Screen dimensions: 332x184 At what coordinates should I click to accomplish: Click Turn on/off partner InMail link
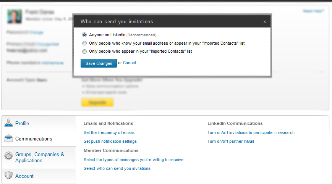(231, 142)
